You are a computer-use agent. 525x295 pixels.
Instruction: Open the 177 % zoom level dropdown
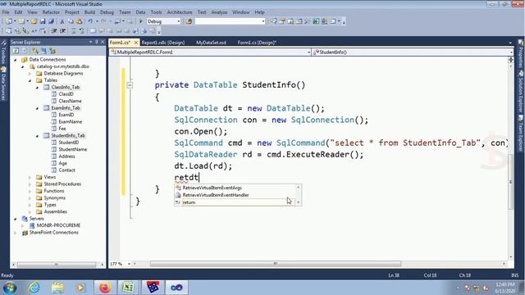pyautogui.click(x=129, y=264)
